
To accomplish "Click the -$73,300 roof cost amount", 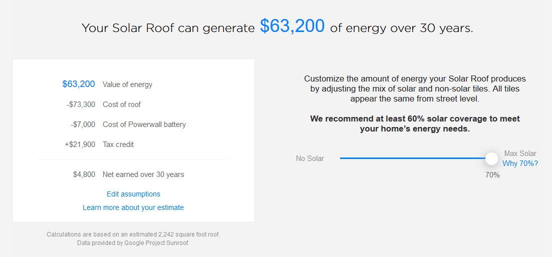I will pyautogui.click(x=81, y=104).
